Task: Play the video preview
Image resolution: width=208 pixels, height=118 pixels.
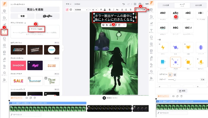Action: (x=104, y=98)
